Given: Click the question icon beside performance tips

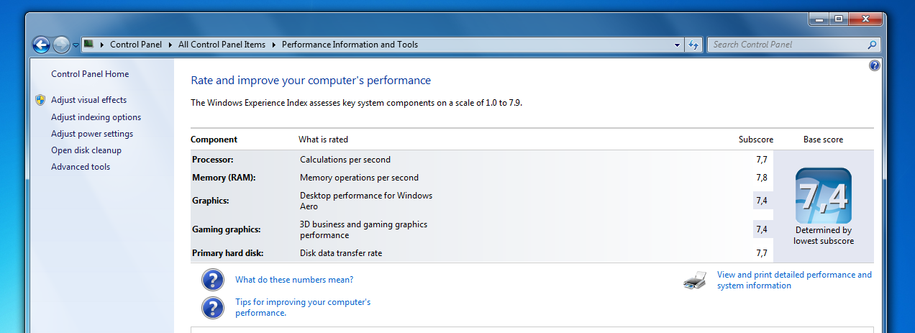Looking at the screenshot, I should [x=213, y=308].
